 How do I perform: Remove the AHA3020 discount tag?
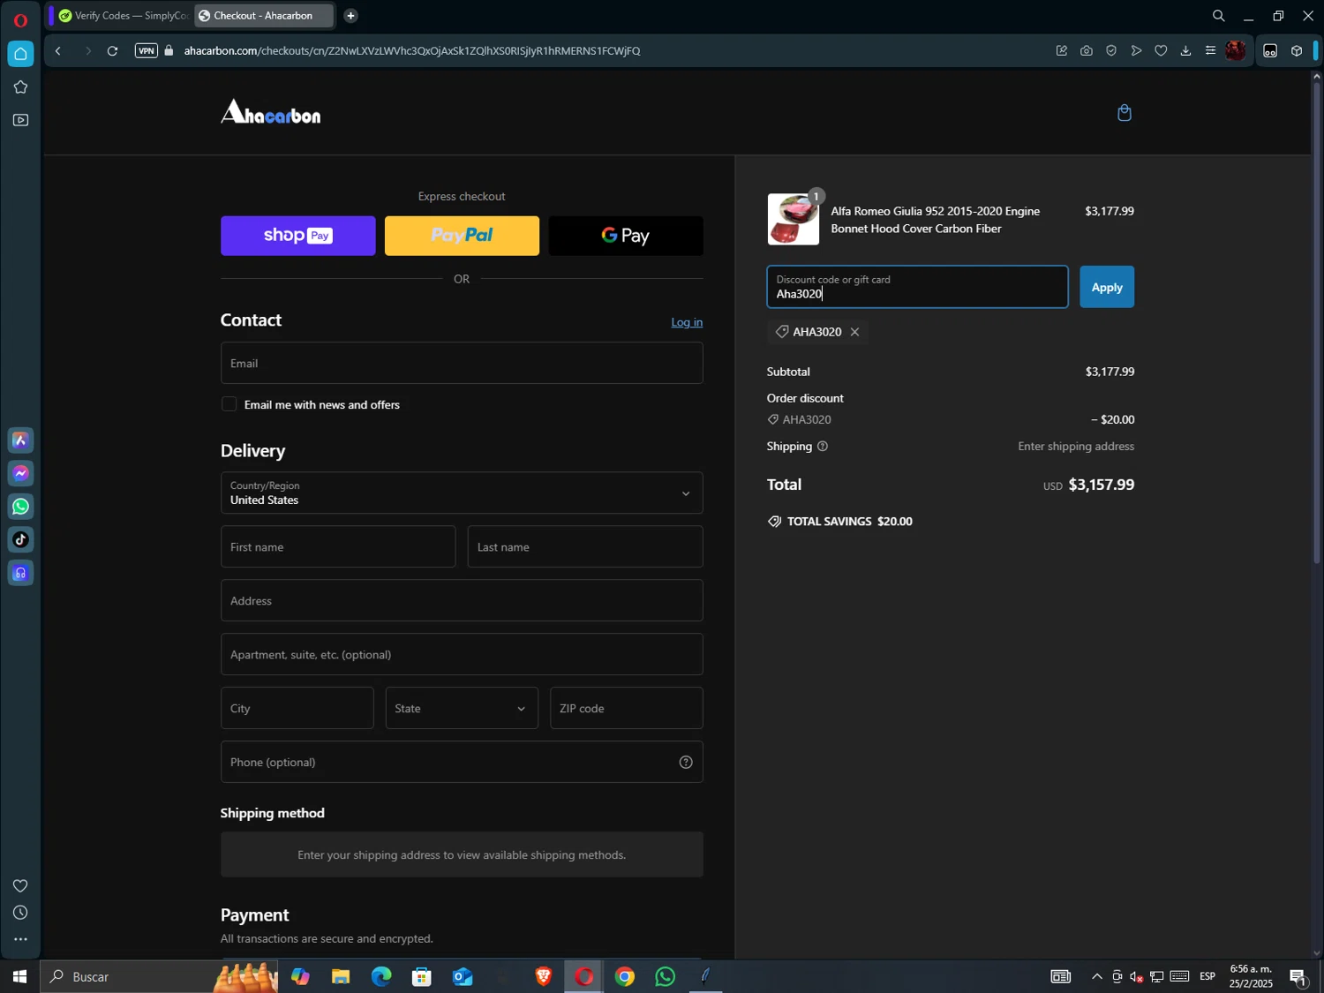tap(854, 332)
